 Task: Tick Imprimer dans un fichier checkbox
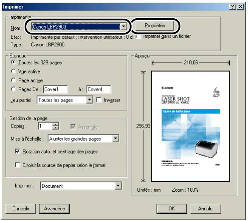[x=138, y=37]
